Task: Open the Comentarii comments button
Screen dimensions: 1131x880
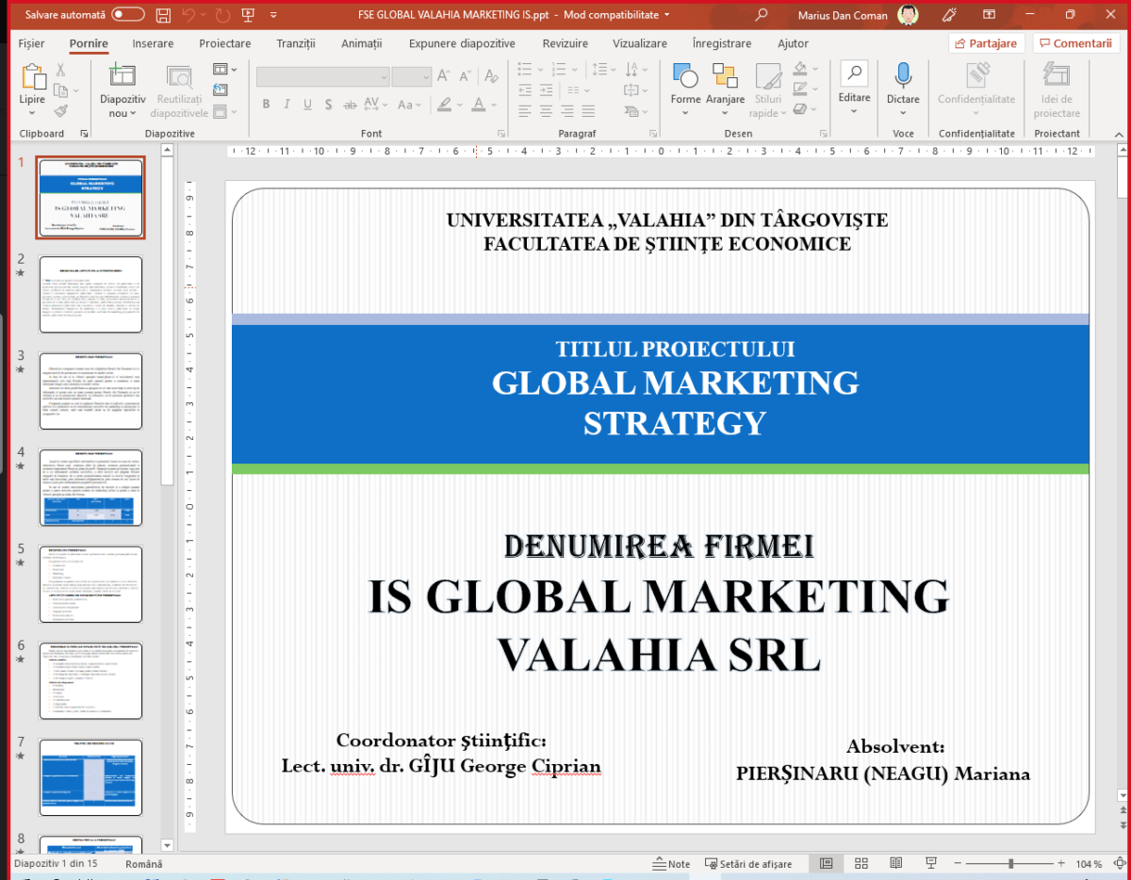Action: 1075,43
